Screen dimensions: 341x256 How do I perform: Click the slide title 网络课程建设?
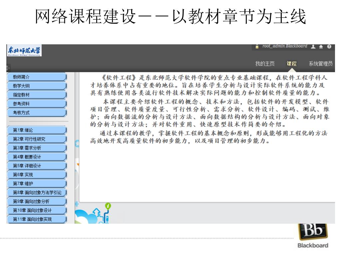click(x=170, y=16)
